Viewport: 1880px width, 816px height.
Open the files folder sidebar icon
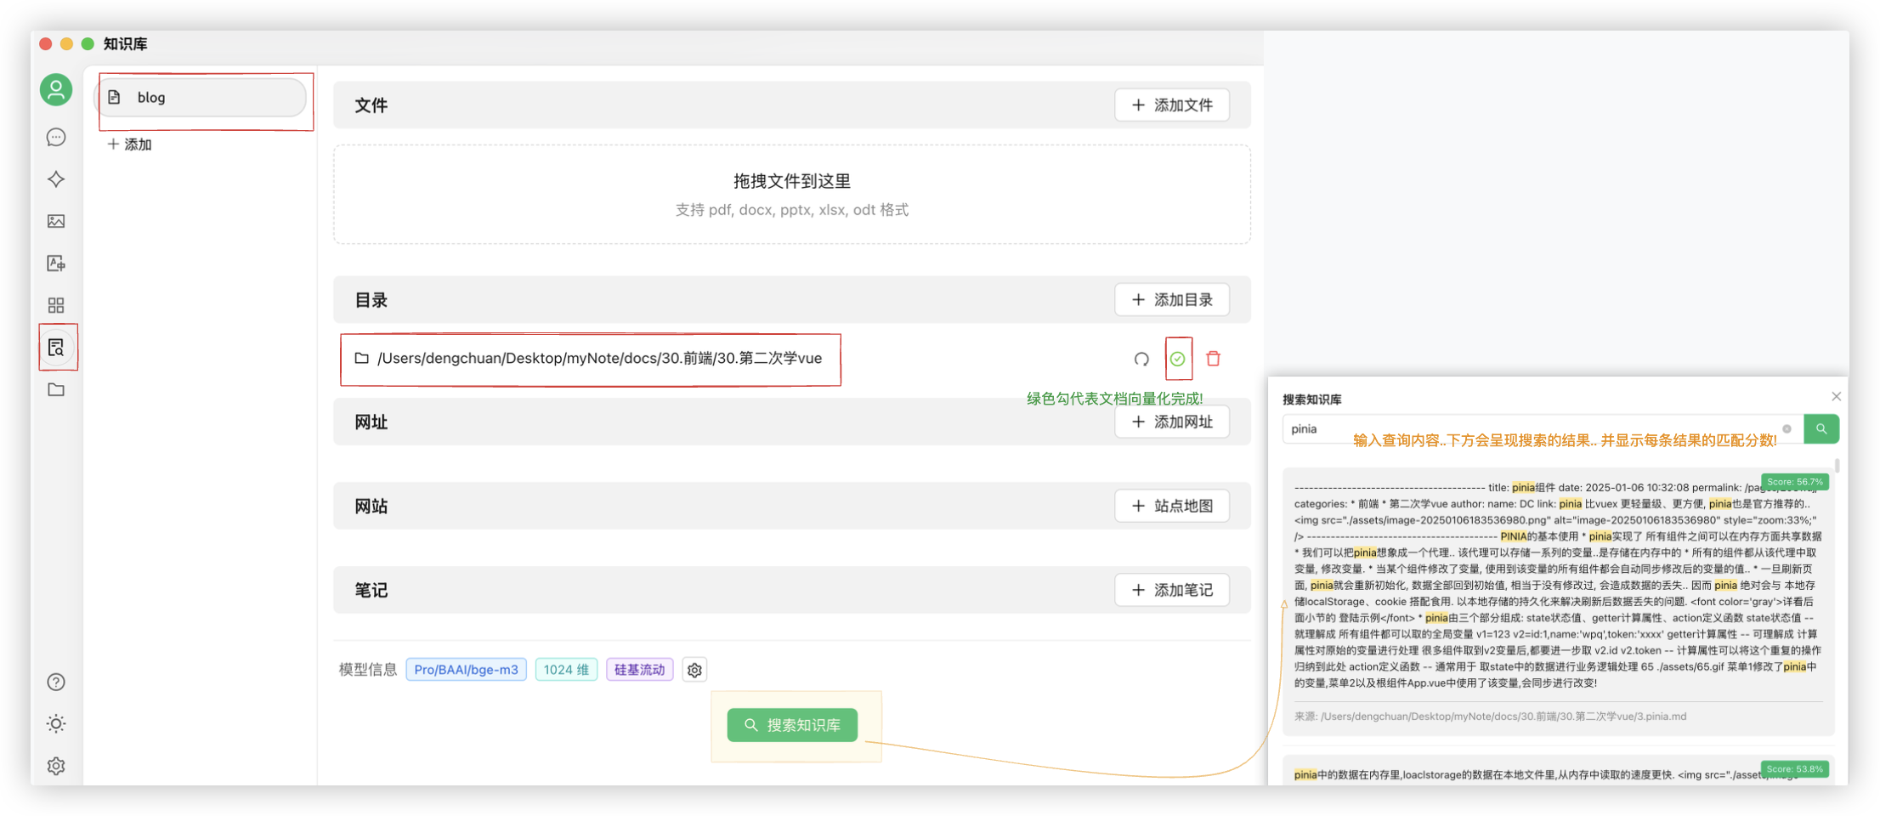click(56, 389)
